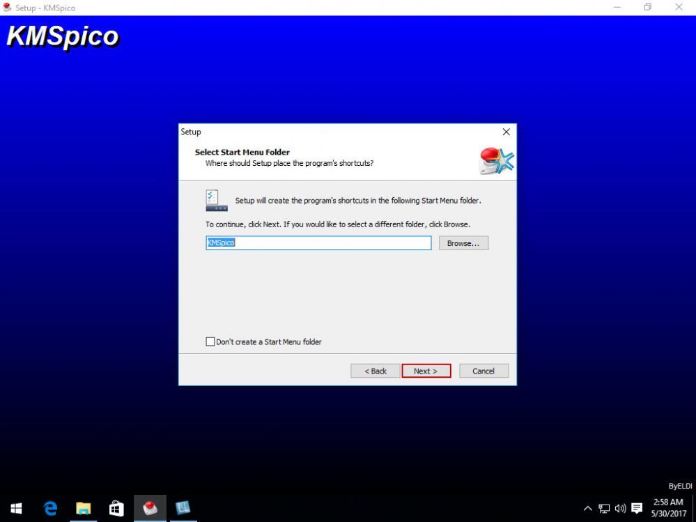This screenshot has height=522, width=696.
Task: Open File Explorer from the taskbar
Action: coord(83,508)
